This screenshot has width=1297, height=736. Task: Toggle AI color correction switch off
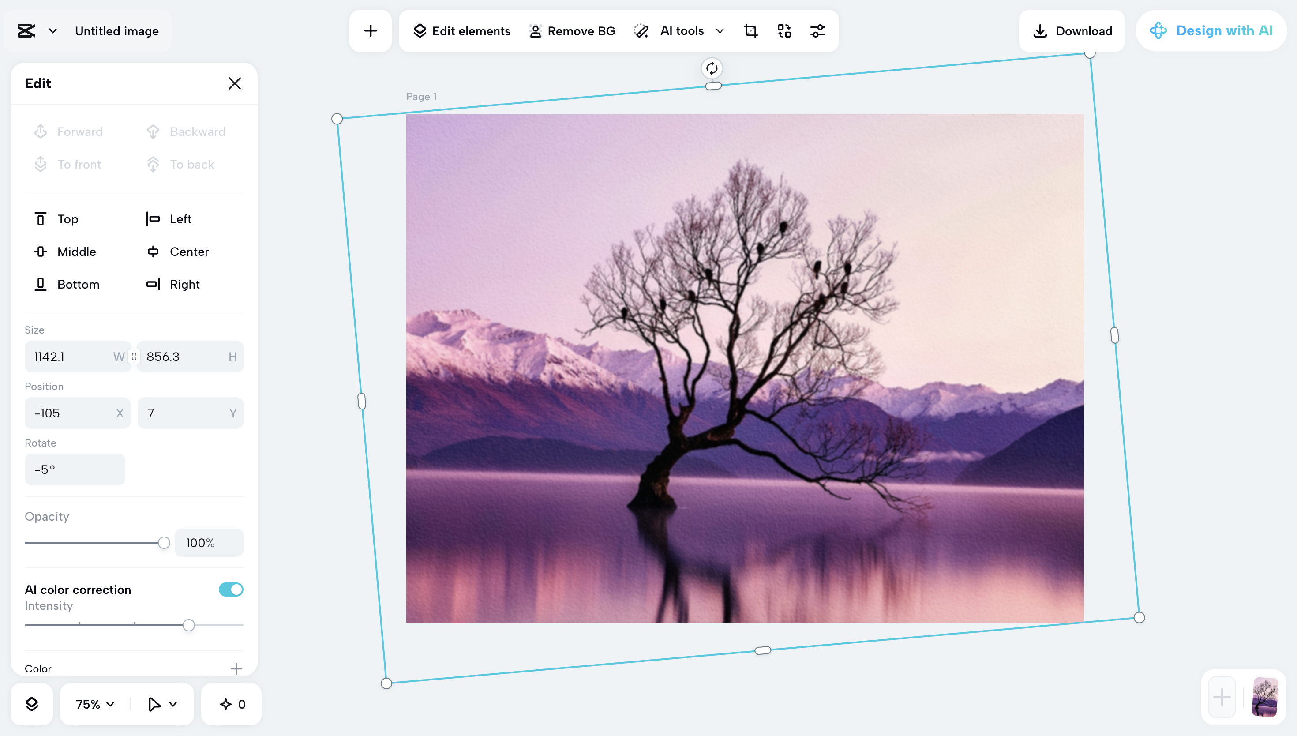[x=231, y=590]
